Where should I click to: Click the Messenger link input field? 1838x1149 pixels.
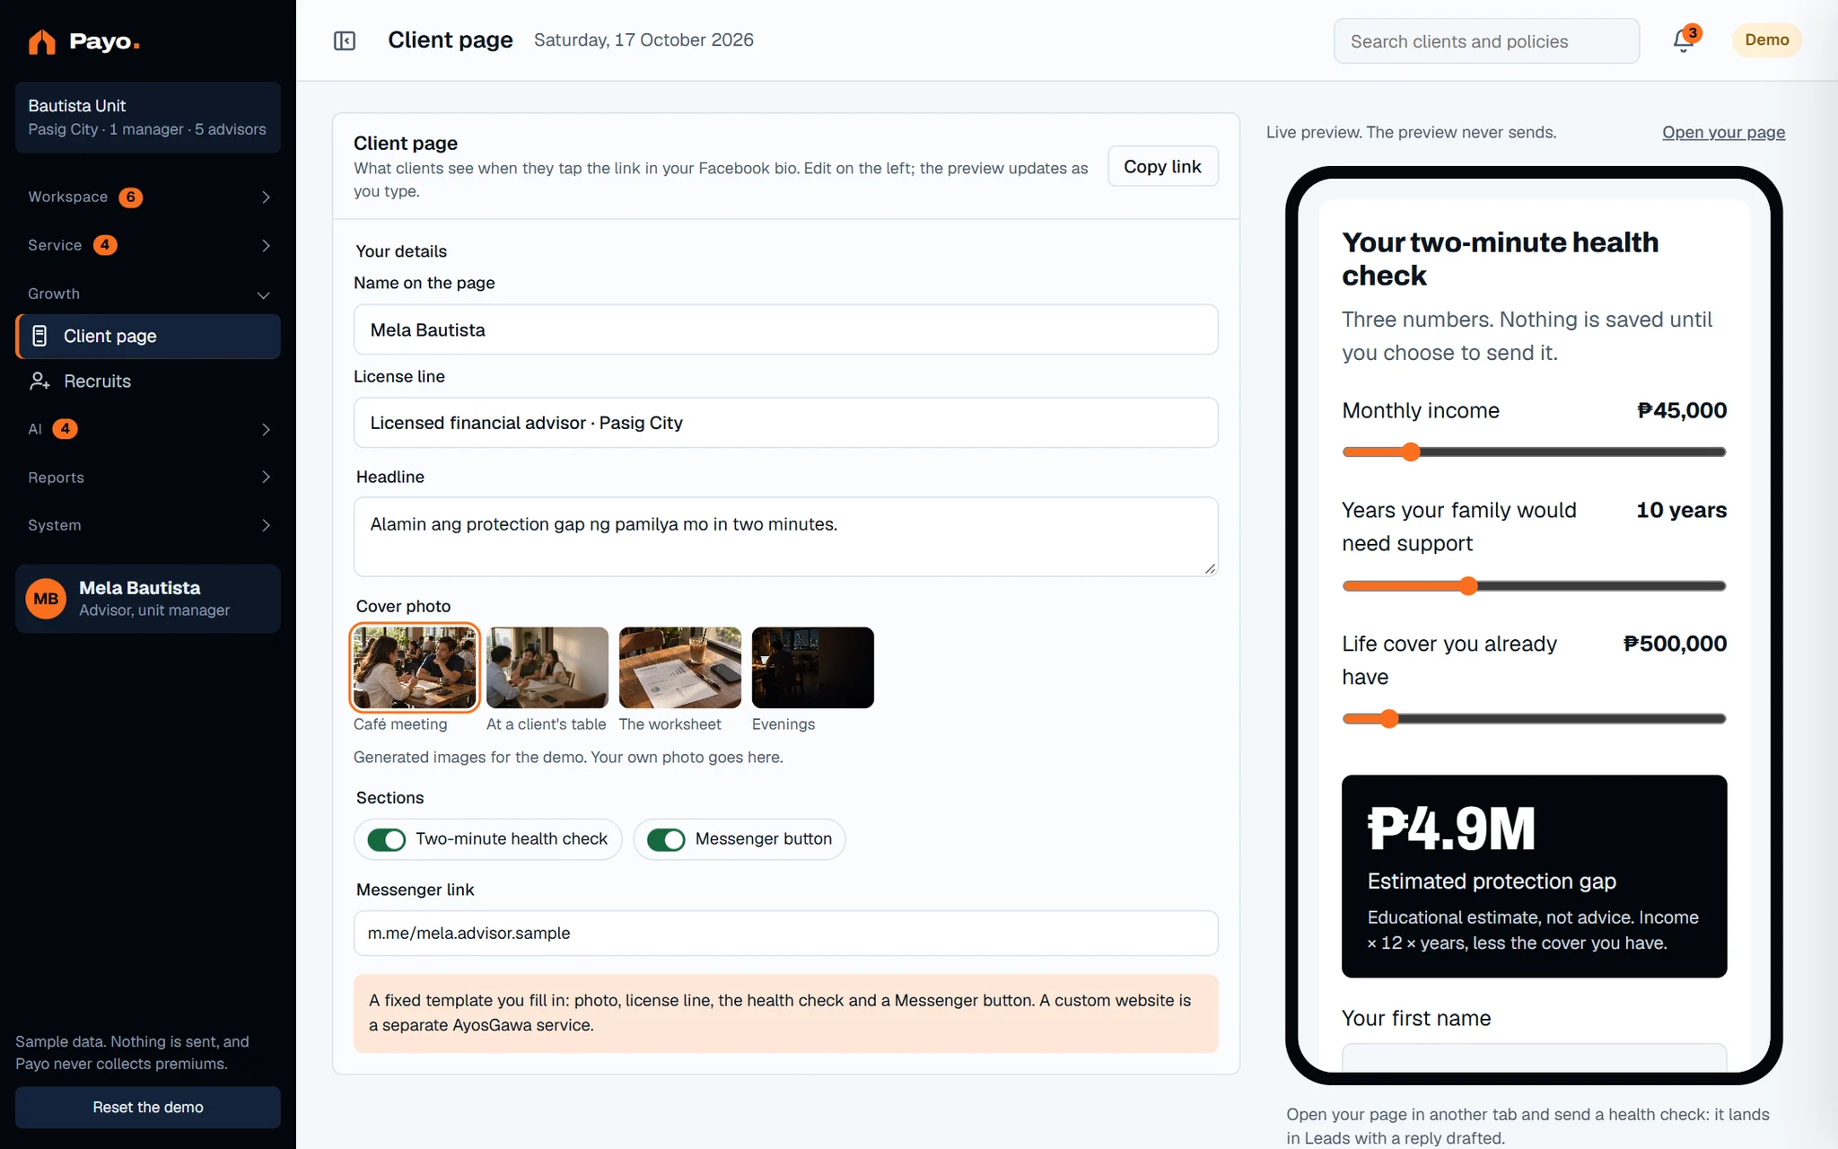(785, 934)
